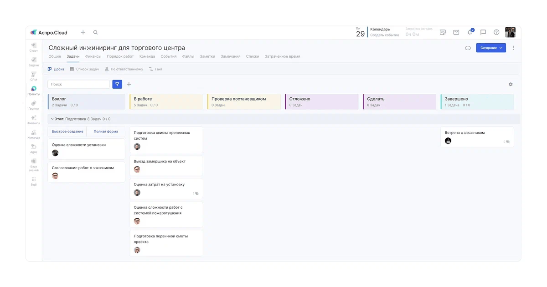This screenshot has width=547, height=287.
Task: Open the help question mark icon
Action: 496,32
